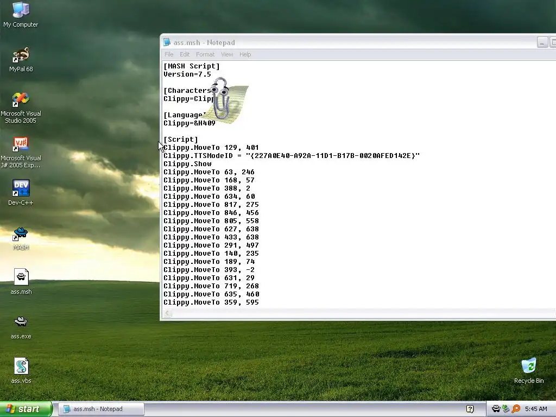Click the taskbar clock showing 5:45 AM
This screenshot has height=417, width=556.
tap(536, 409)
